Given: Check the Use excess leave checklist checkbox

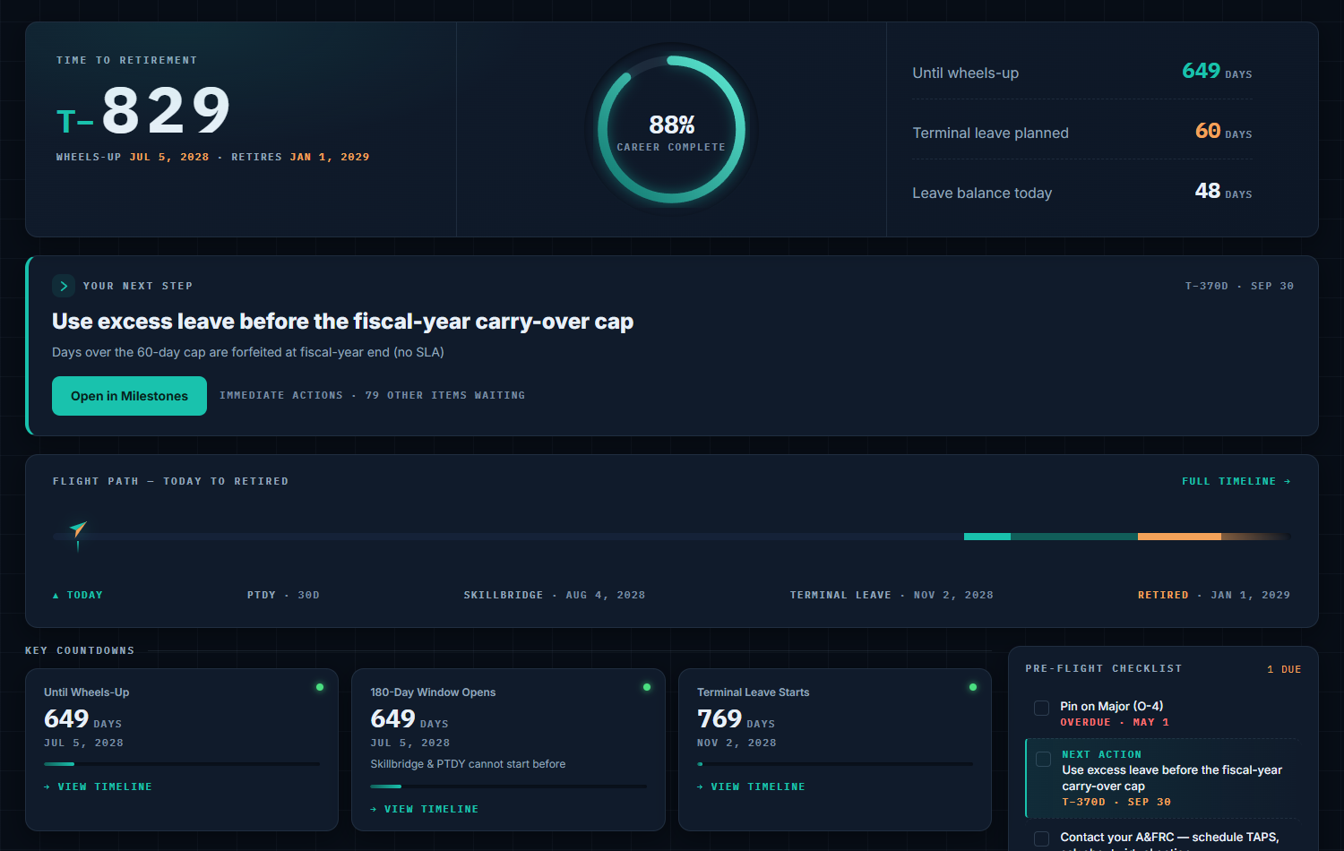Looking at the screenshot, I should click(x=1043, y=760).
